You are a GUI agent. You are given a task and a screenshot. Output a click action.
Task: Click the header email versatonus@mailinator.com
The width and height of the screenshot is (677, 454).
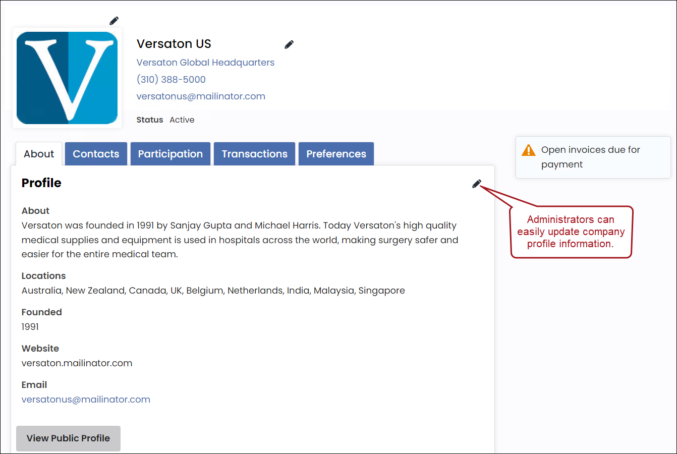tap(201, 96)
